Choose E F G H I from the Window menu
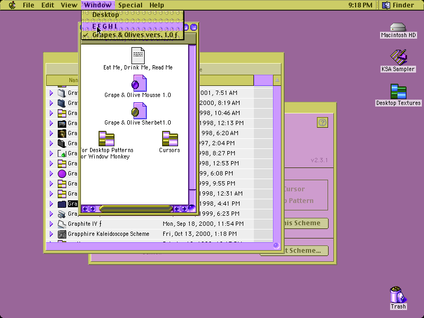The image size is (424, 318). (x=132, y=26)
